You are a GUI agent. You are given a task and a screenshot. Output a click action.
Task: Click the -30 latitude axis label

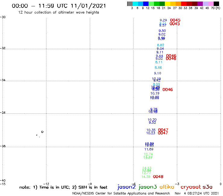(x=3, y=17)
